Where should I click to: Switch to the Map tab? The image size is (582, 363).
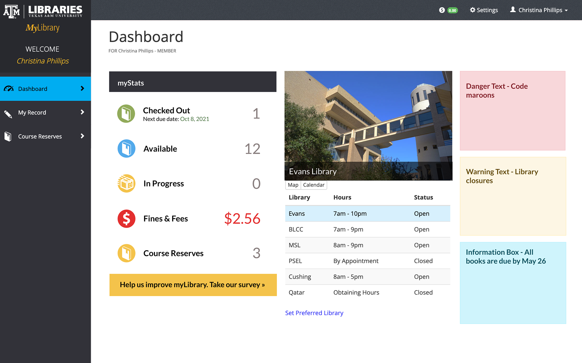click(x=293, y=185)
